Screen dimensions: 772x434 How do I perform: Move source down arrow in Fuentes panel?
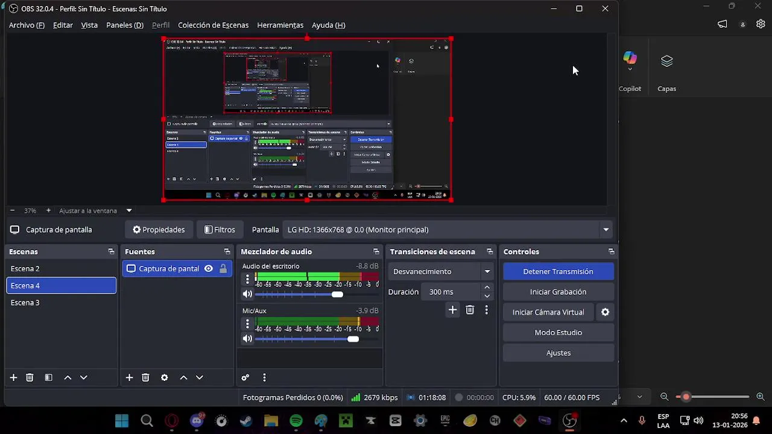[200, 377]
